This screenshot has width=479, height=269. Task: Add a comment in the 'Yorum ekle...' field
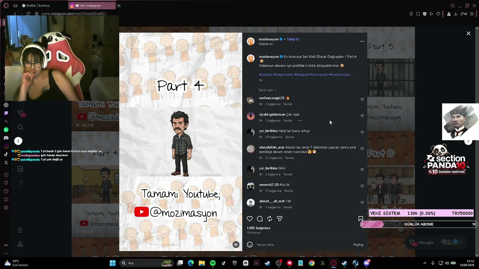point(302,245)
